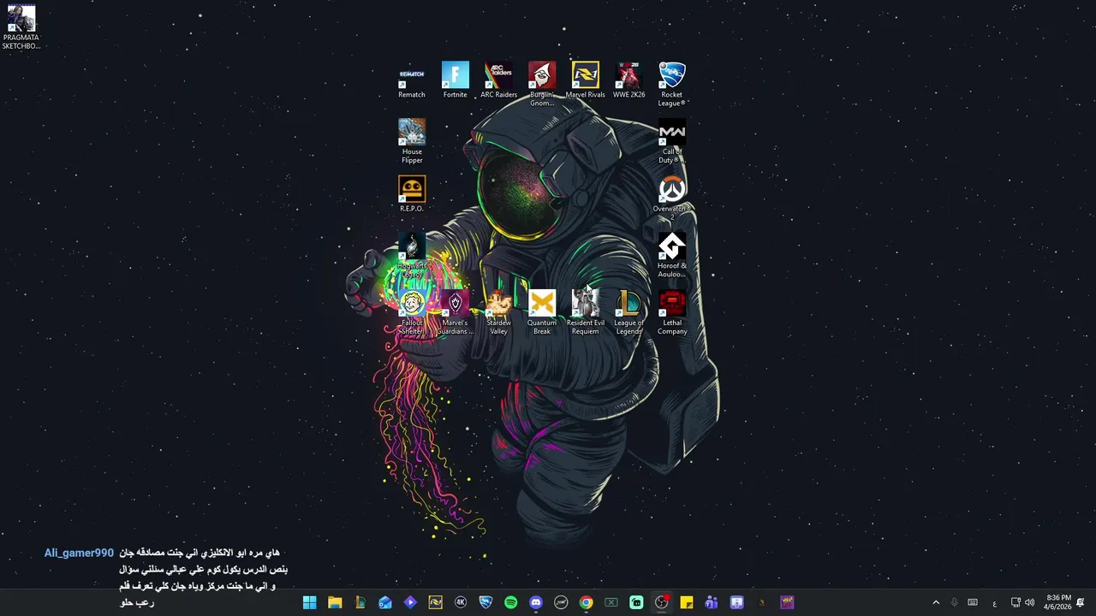The height and width of the screenshot is (616, 1096).
Task: Switch to Google Chrome on the taskbar
Action: coord(586,602)
